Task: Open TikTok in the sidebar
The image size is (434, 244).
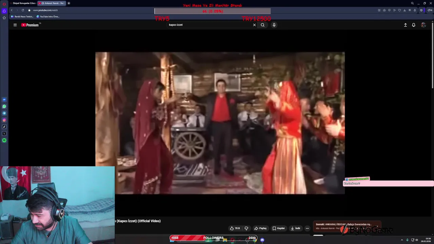Action: coord(4,127)
